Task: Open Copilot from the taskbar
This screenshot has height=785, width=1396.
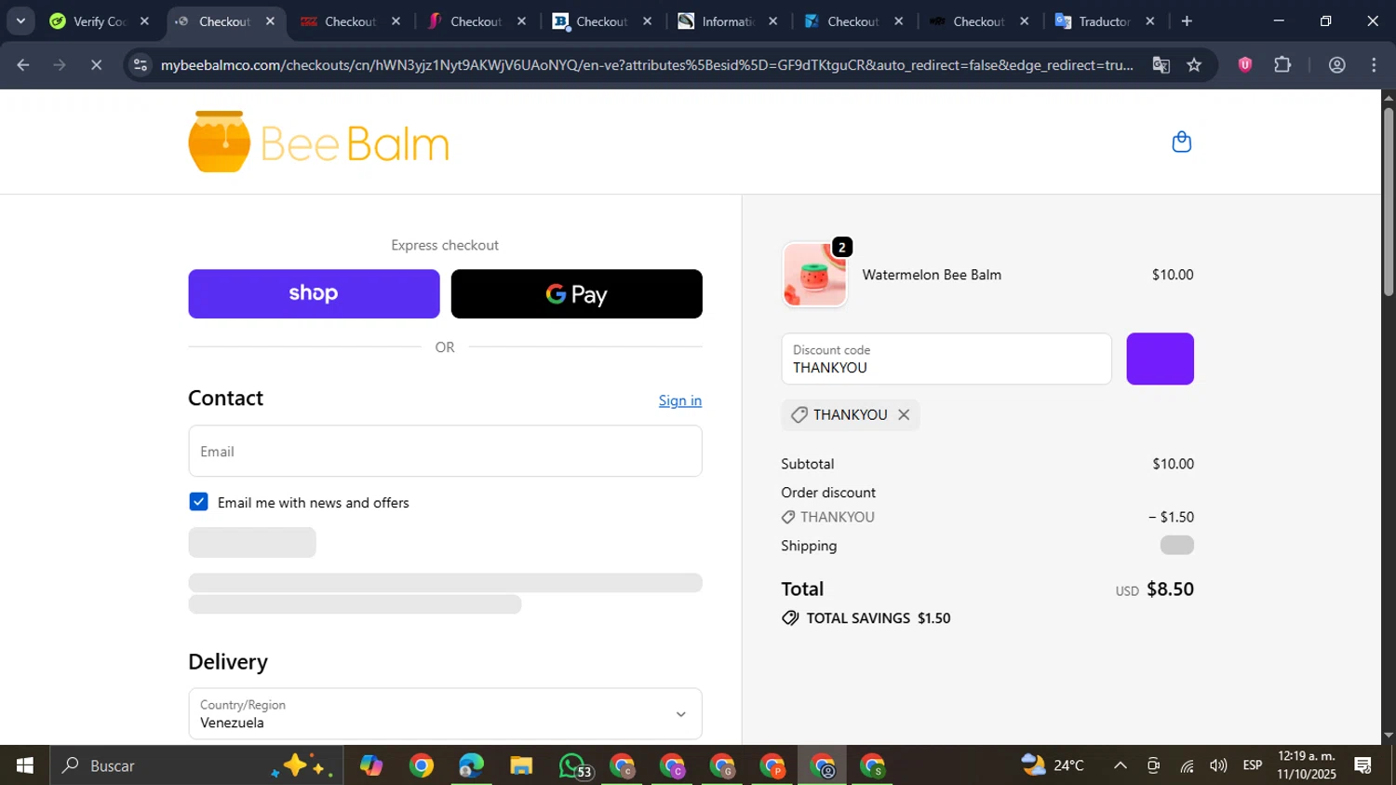Action: tap(371, 765)
